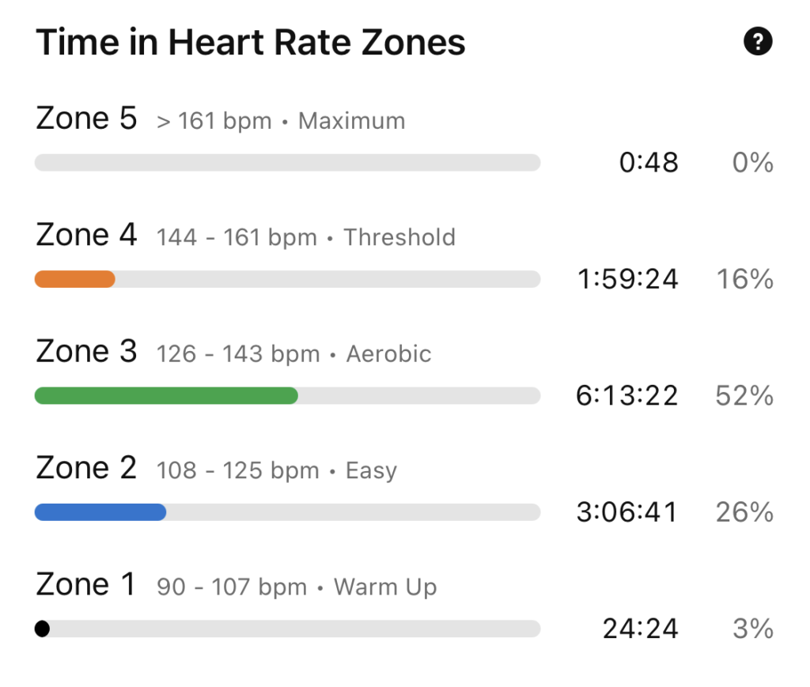Click the 3:06:41 Zone 2 duration
The height and width of the screenshot is (687, 810).
pos(626,512)
